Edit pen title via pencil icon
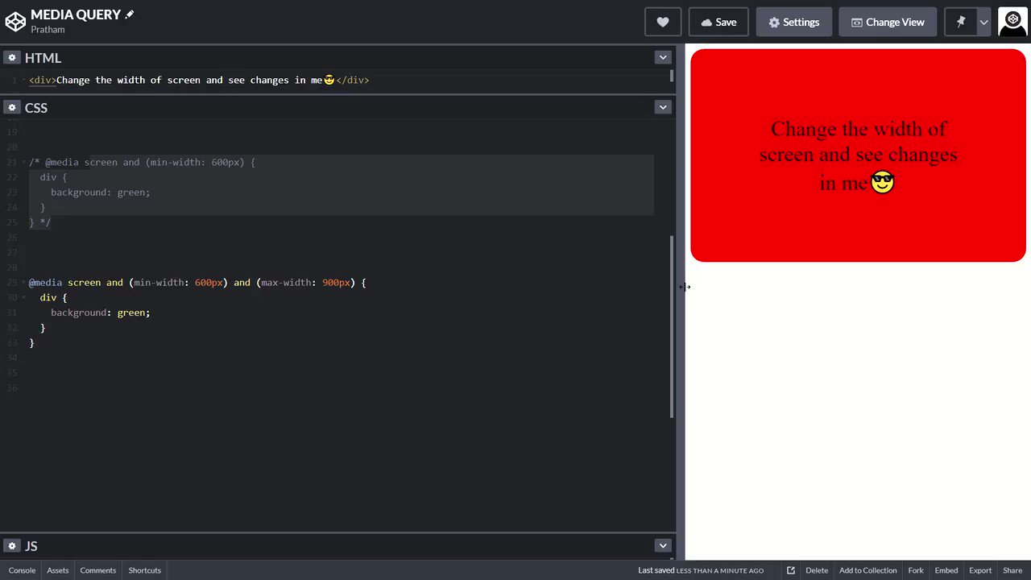Image resolution: width=1031 pixels, height=580 pixels. coord(130,14)
